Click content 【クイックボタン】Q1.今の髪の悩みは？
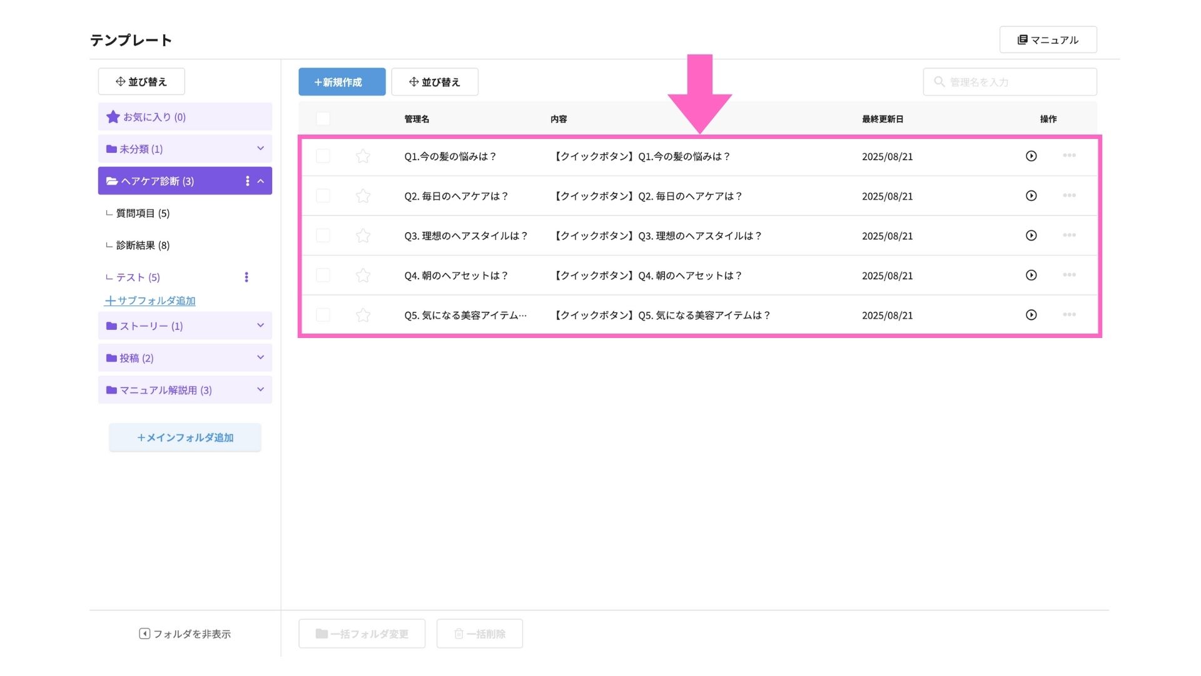1201x676 pixels. click(641, 156)
